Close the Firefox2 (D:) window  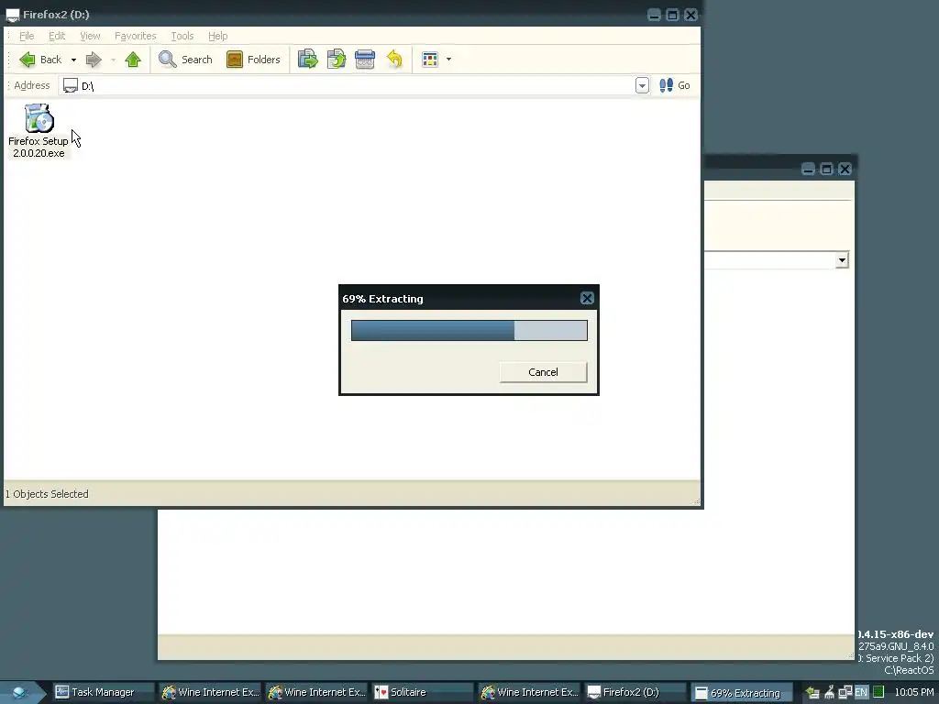(x=690, y=15)
